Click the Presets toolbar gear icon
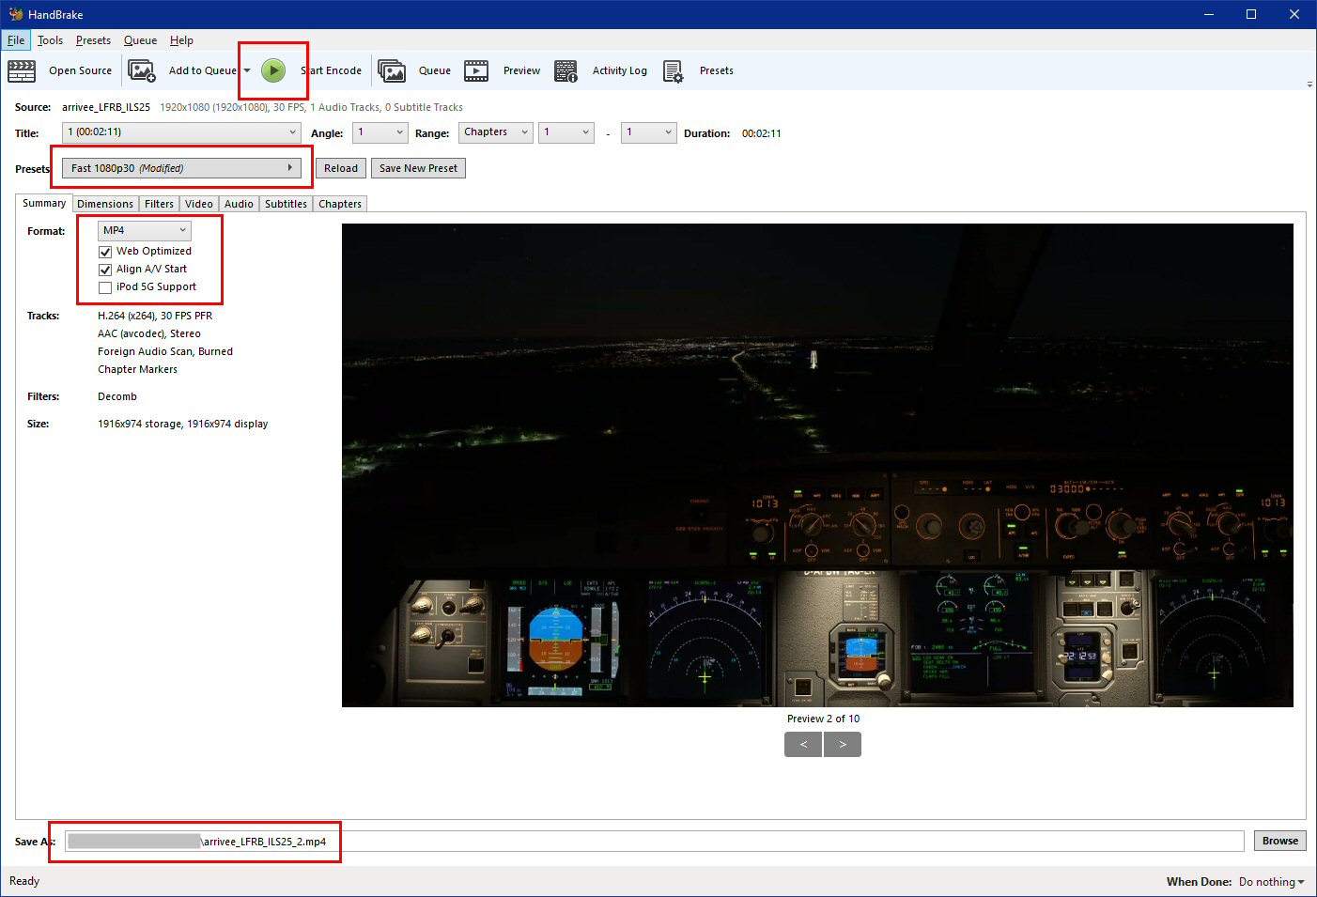This screenshot has width=1317, height=897. coord(673,70)
